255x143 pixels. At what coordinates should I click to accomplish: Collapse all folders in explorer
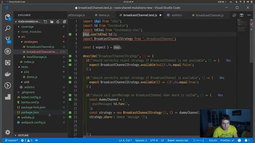pos(65,22)
